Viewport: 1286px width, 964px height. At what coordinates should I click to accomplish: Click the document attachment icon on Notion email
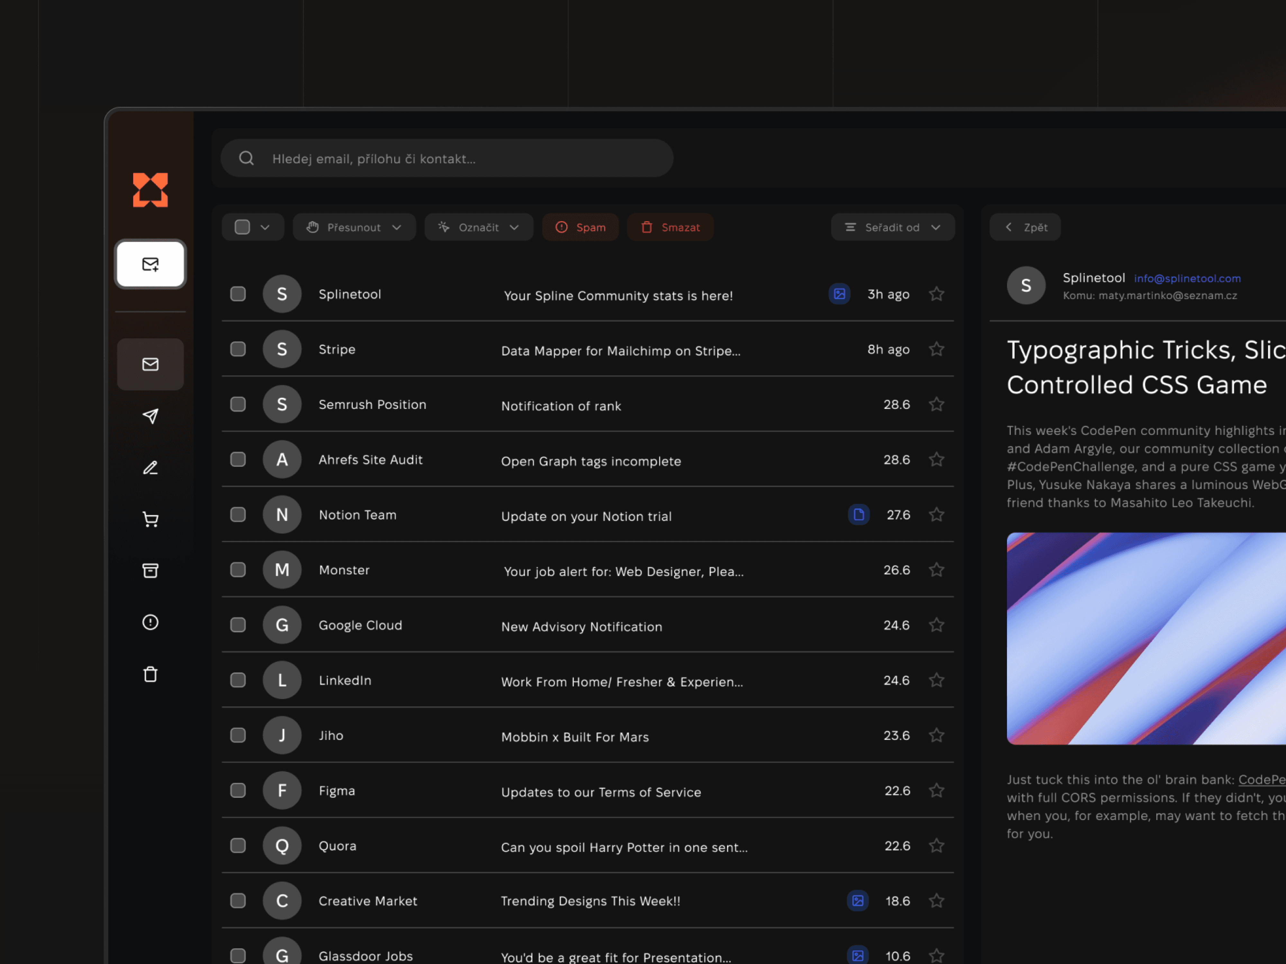858,515
